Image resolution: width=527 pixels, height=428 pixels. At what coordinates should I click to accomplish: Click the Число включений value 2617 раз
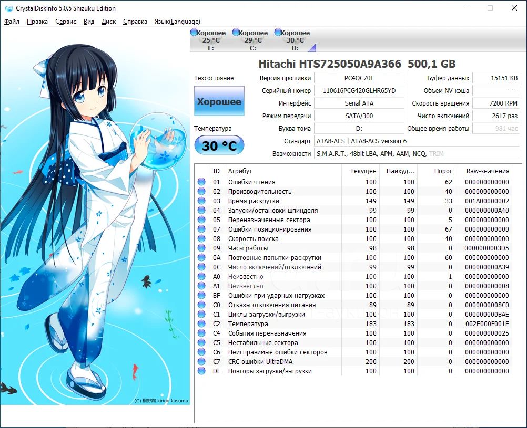point(496,116)
